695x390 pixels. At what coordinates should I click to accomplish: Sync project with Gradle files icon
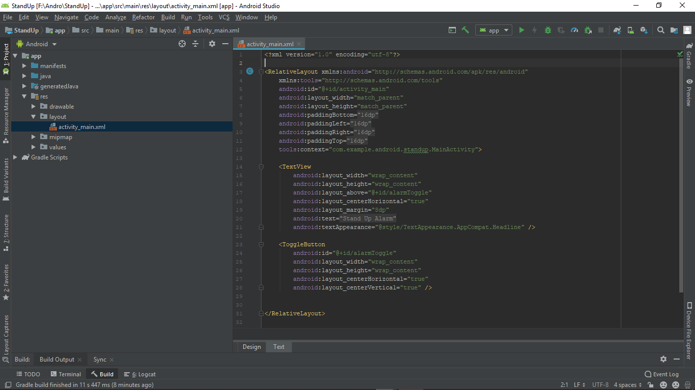pyautogui.click(x=617, y=30)
